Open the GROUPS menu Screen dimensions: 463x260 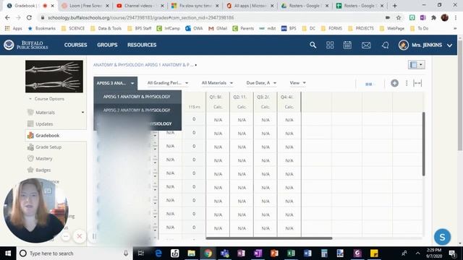click(x=107, y=45)
